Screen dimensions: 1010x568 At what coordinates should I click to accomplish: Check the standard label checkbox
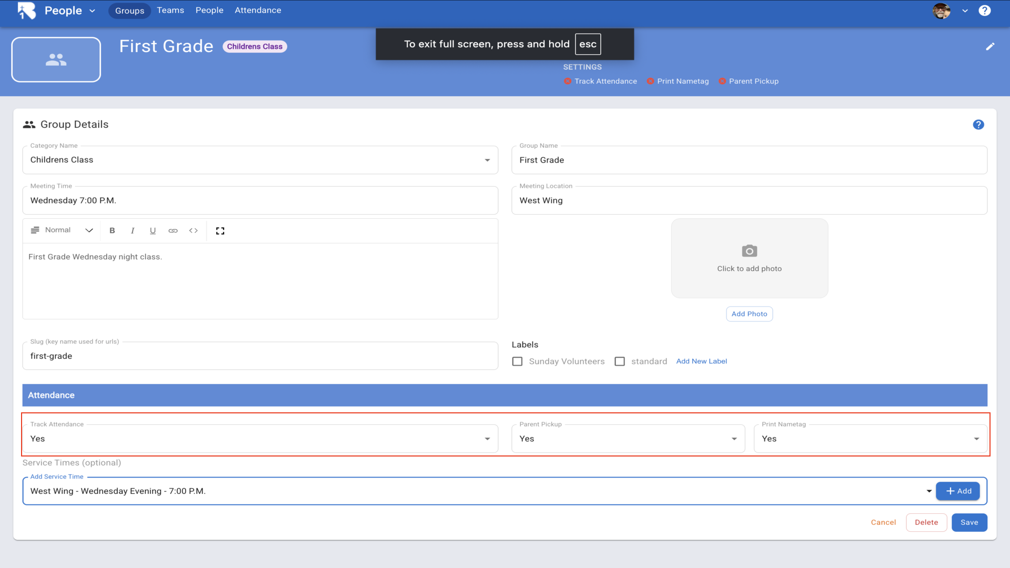[620, 361]
